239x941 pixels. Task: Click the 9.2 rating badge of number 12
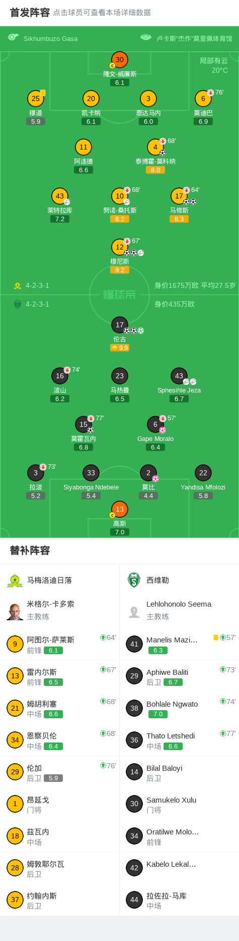(120, 270)
